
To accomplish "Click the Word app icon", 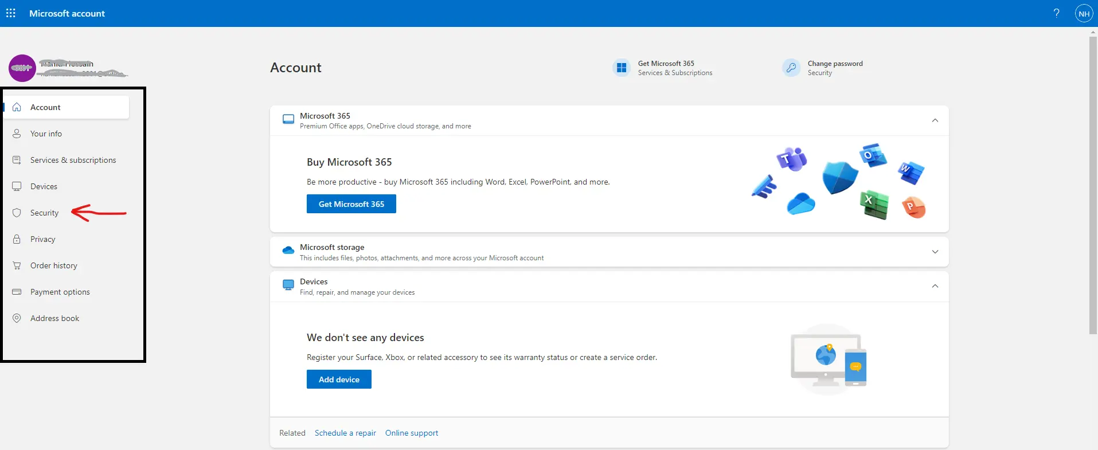I will tap(911, 173).
